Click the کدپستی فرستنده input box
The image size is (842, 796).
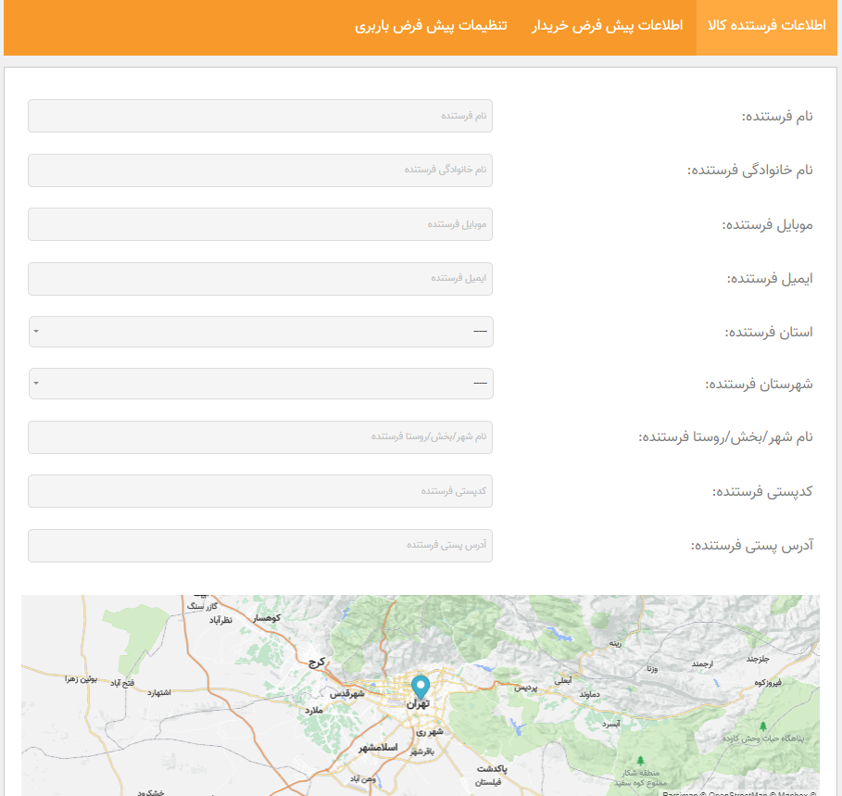pyautogui.click(x=260, y=491)
